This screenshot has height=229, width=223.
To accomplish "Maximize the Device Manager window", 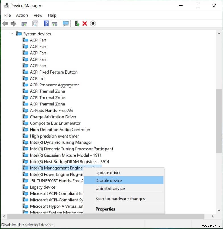I will coord(197,6).
